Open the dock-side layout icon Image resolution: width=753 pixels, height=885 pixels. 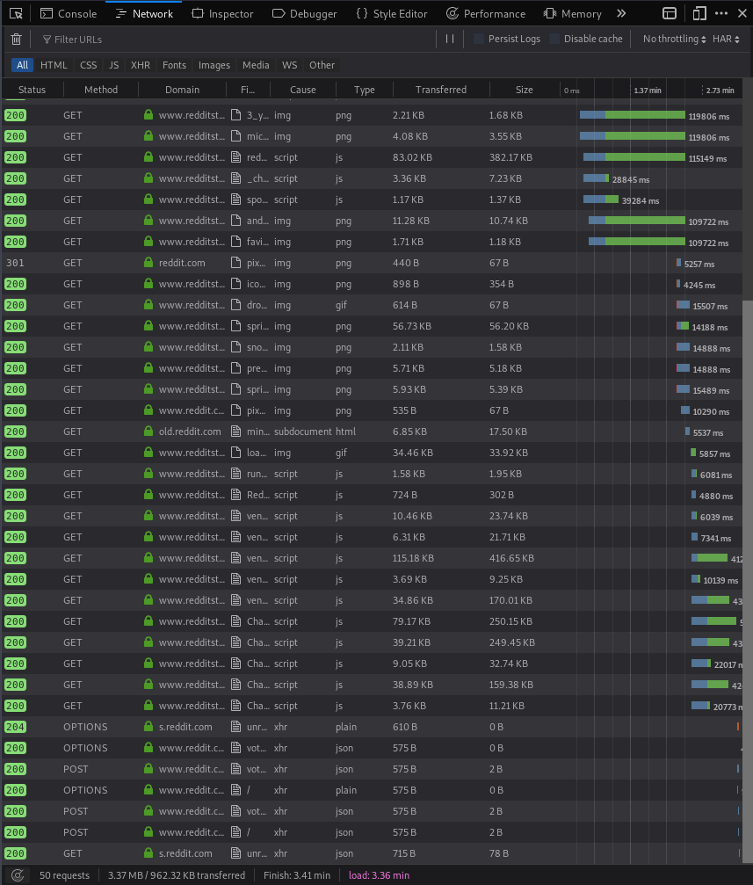(670, 13)
